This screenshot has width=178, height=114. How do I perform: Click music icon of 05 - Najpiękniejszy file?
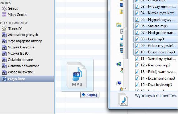click(x=137, y=20)
